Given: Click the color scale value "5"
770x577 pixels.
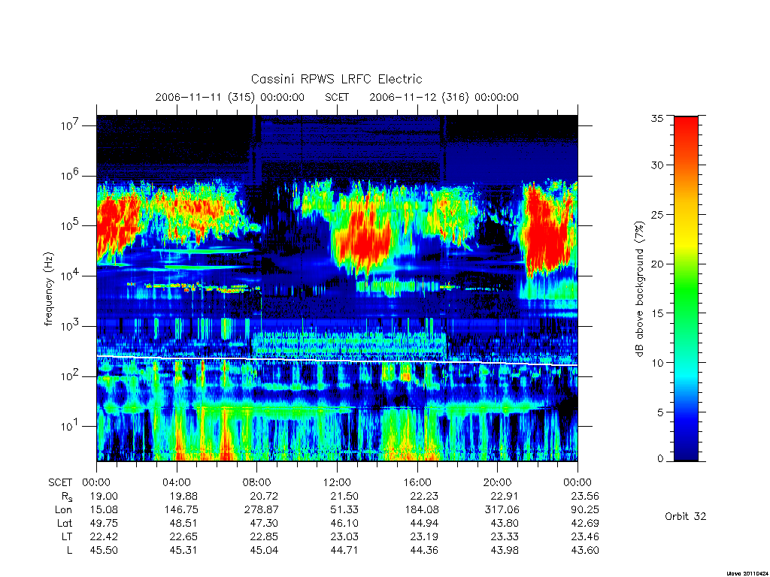Looking at the screenshot, I should tap(660, 412).
